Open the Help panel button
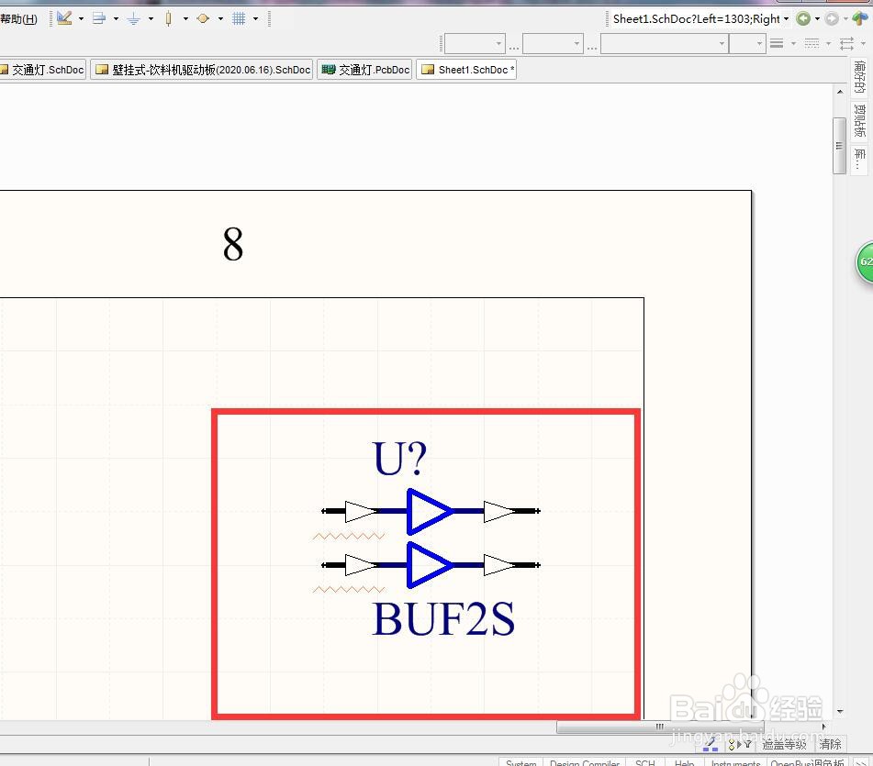 684,762
